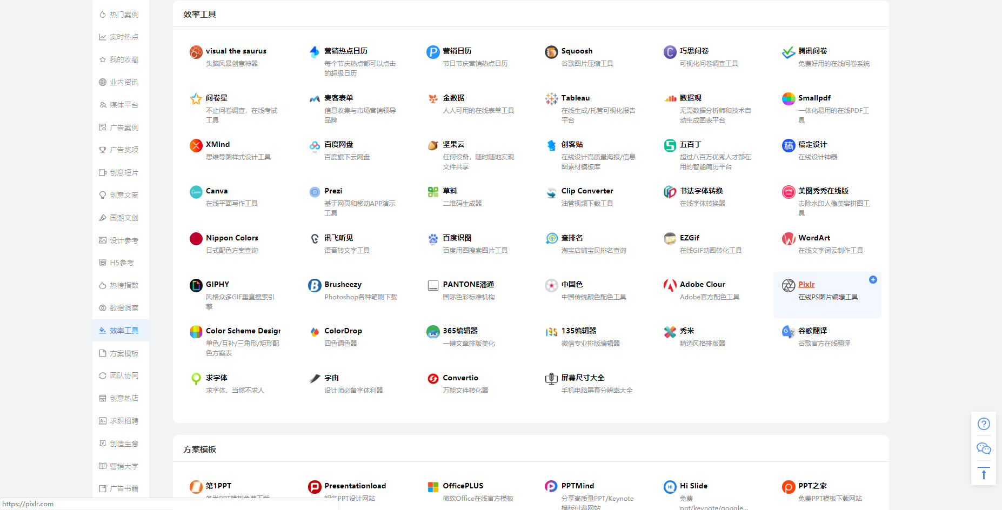Image resolution: width=1002 pixels, height=510 pixels.
Task: Click the PPT之家 link
Action: [813, 486]
